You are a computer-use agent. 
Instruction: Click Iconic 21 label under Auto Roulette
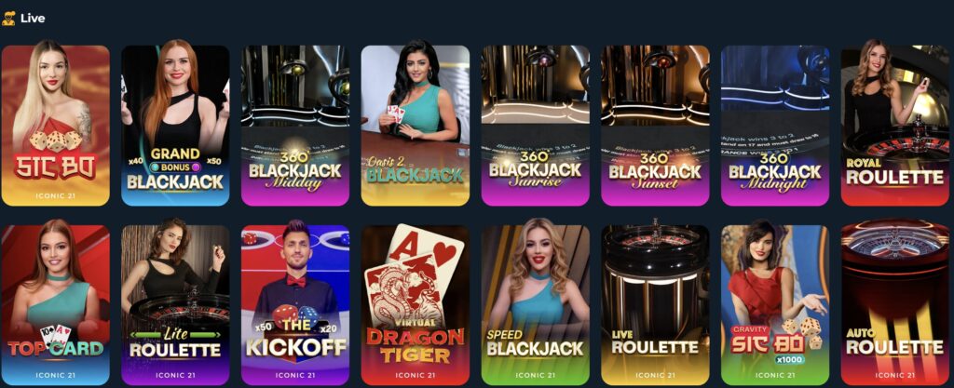point(895,375)
